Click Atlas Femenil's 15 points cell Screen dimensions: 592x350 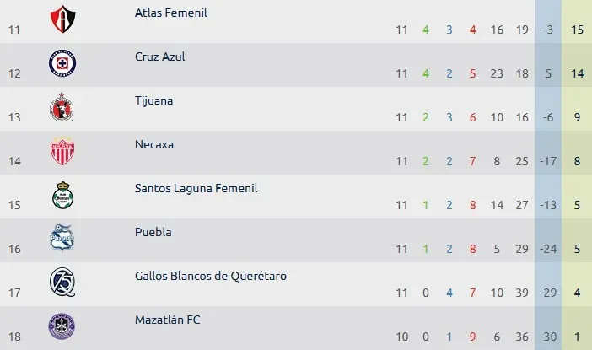[x=577, y=30]
